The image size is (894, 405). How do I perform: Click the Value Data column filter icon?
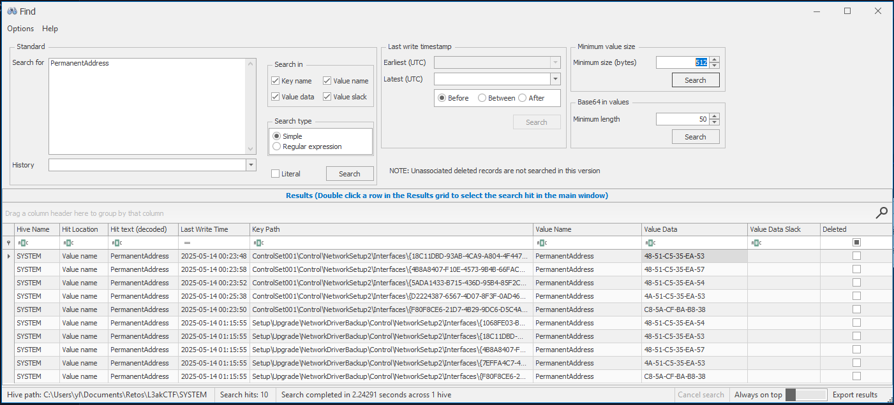pyautogui.click(x=650, y=243)
